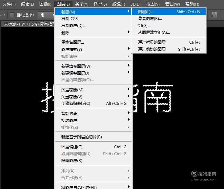Open the 滤镜(T) menu
Image resolution: width=224 pixels, height=189 pixels.
pyautogui.click(x=119, y=4)
